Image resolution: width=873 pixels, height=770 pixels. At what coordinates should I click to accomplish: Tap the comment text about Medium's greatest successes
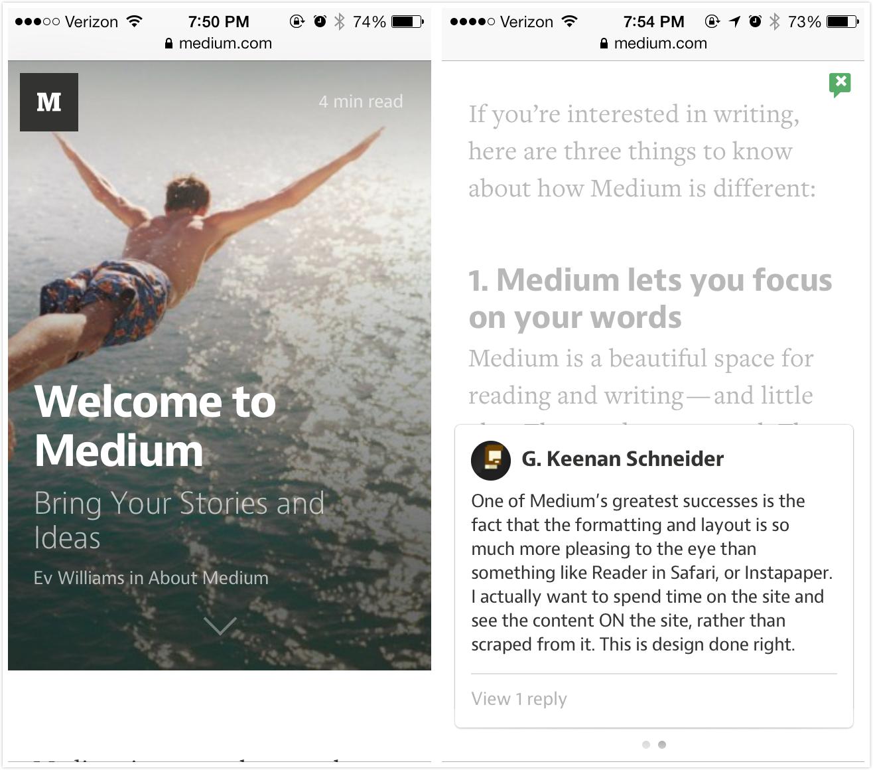[651, 572]
